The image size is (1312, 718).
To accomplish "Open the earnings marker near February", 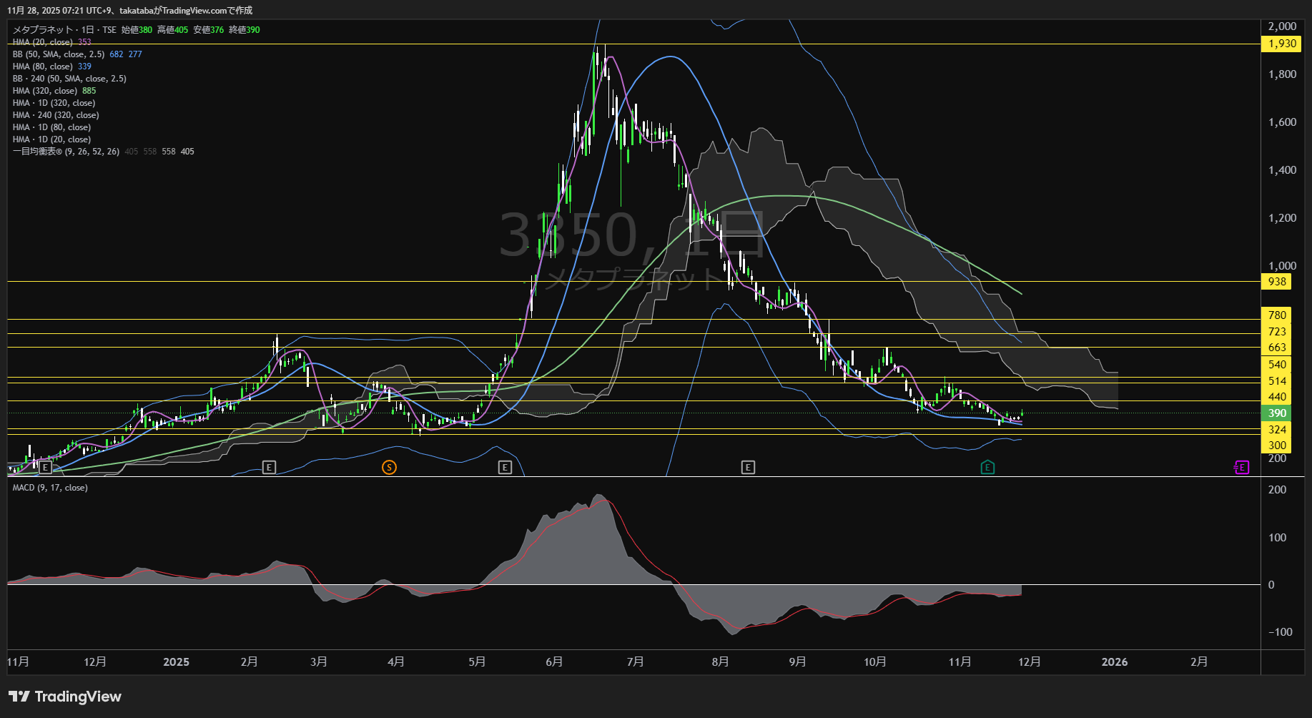I will click(x=269, y=468).
